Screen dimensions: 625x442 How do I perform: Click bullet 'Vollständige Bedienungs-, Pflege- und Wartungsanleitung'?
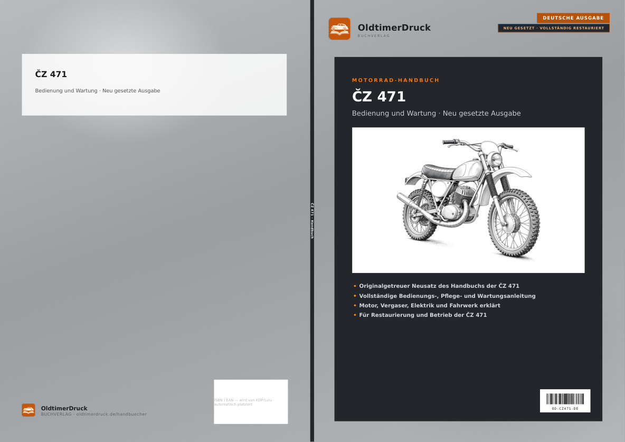(447, 296)
